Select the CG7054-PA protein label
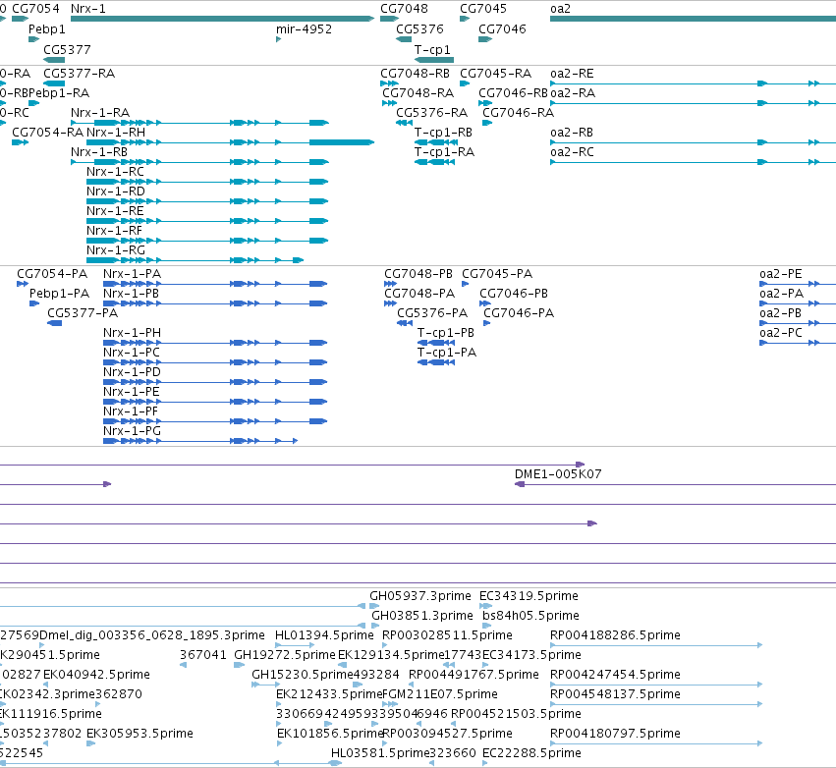Viewport: 836px width, 768px height. (52, 273)
